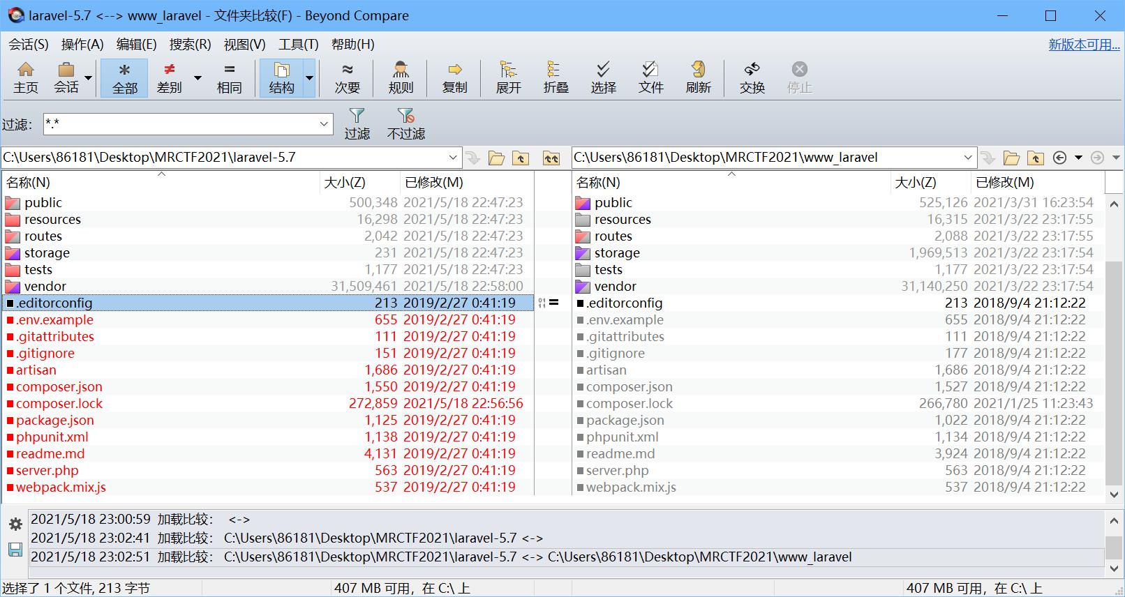Image resolution: width=1125 pixels, height=597 pixels.
Task: Go up one level on left side
Action: click(521, 158)
